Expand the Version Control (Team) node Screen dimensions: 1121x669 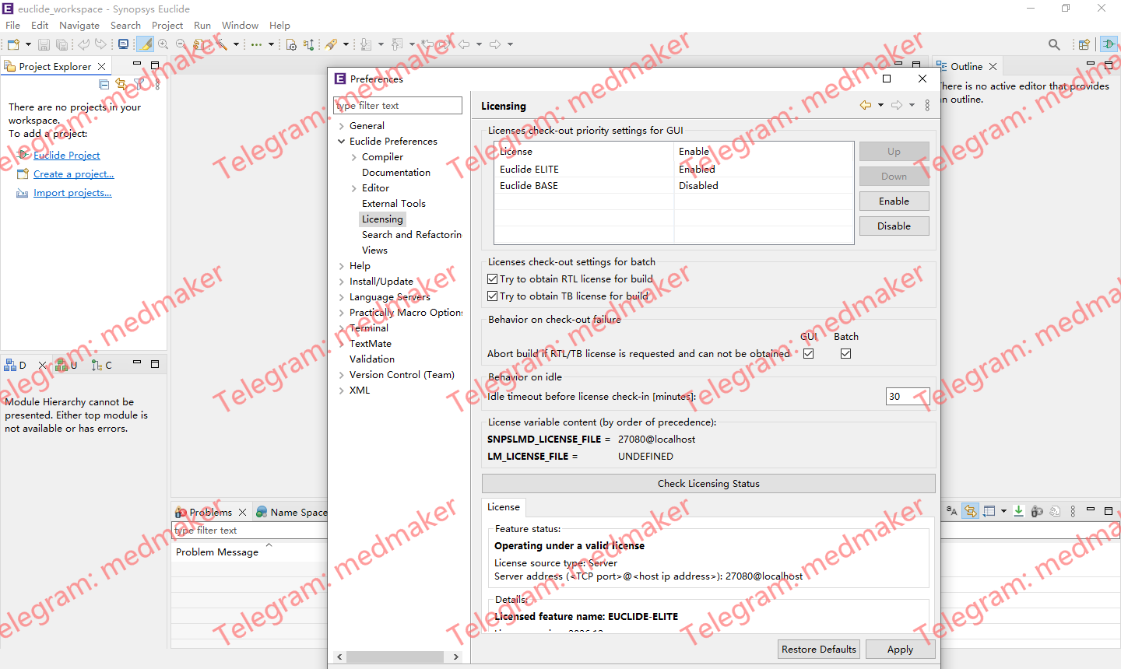tap(342, 375)
